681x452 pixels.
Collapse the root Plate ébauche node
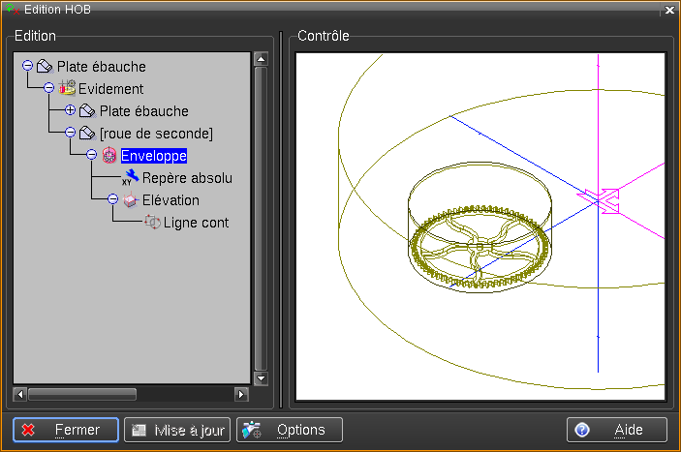[27, 67]
